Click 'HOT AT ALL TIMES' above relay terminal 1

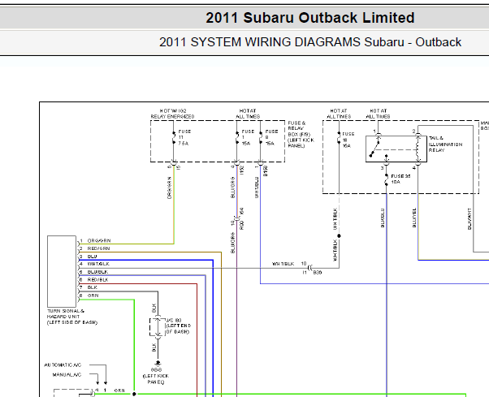378,114
